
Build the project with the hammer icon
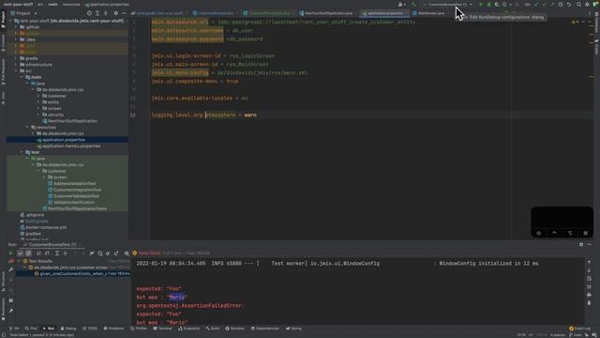[413, 4]
